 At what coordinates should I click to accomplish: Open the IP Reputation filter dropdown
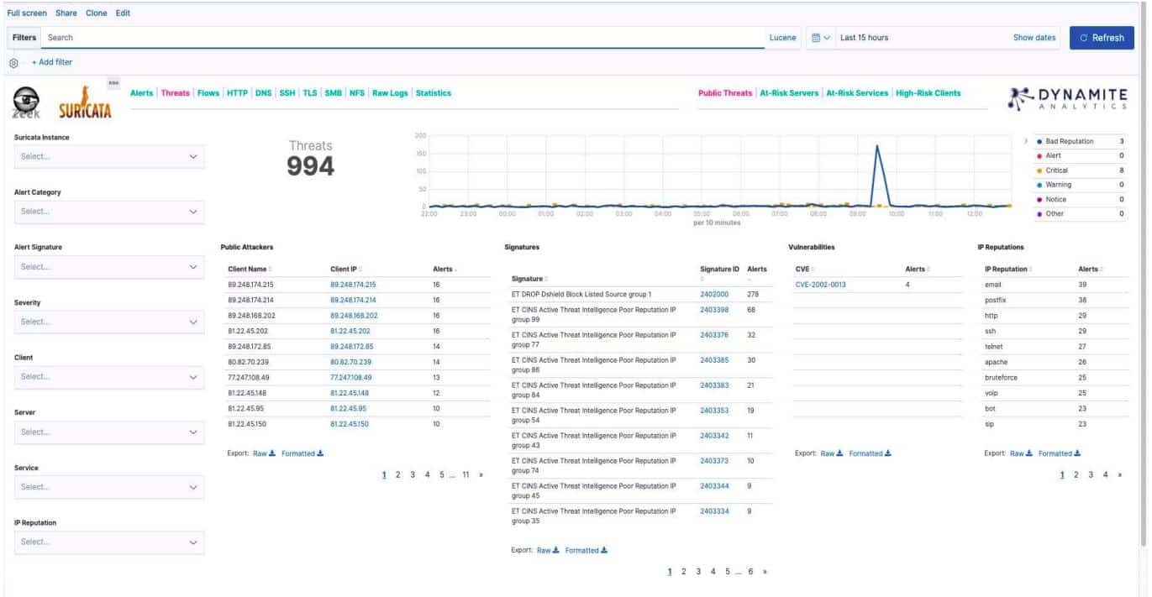(109, 542)
